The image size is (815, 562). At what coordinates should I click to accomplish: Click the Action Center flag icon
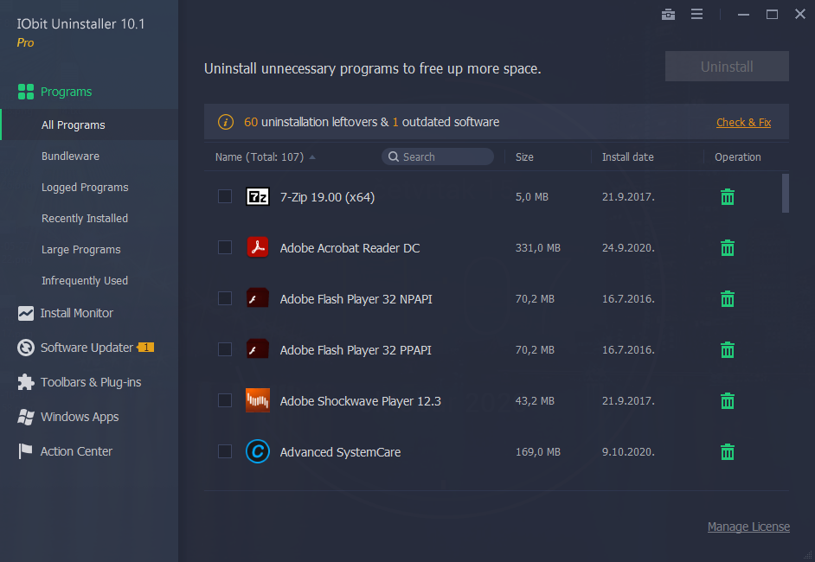[25, 450]
